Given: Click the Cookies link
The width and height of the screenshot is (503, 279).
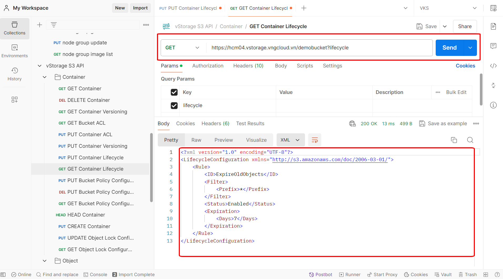Looking at the screenshot, I should [465, 66].
